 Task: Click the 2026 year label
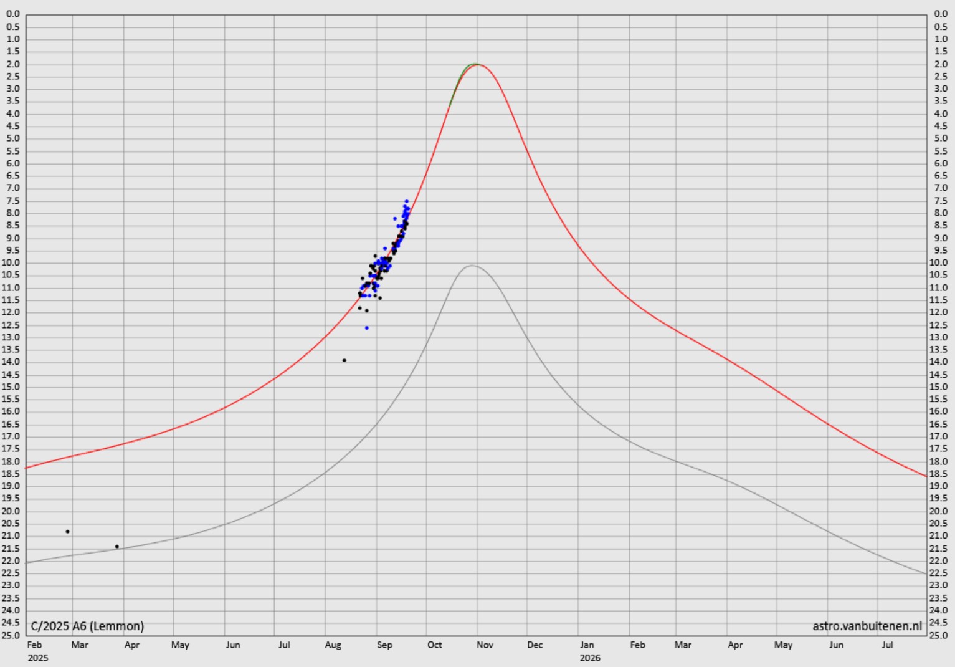click(x=589, y=658)
